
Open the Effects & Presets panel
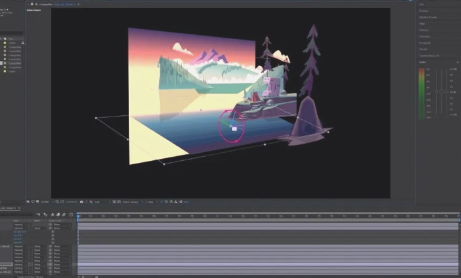[x=427, y=17]
